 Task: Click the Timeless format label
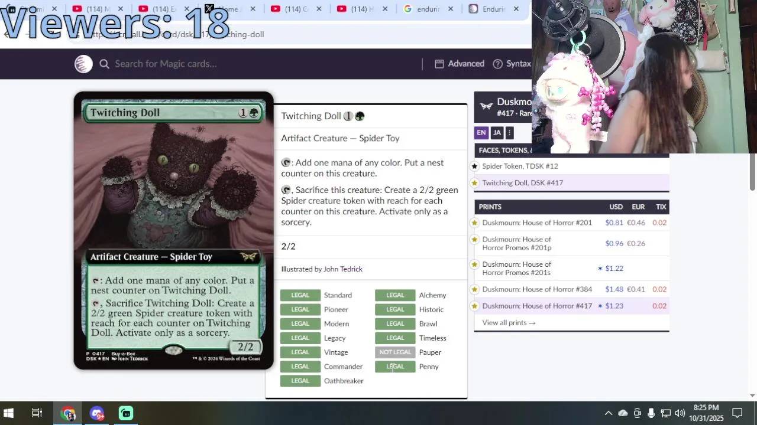pyautogui.click(x=432, y=338)
